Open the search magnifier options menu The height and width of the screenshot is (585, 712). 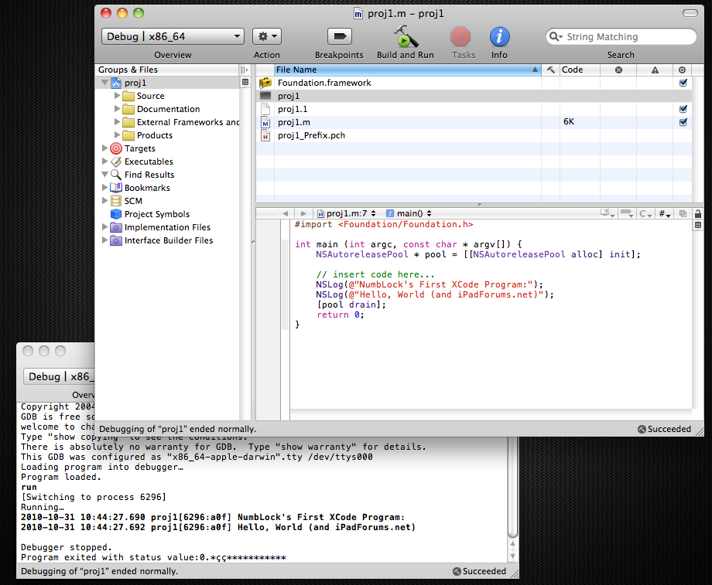[x=556, y=36]
